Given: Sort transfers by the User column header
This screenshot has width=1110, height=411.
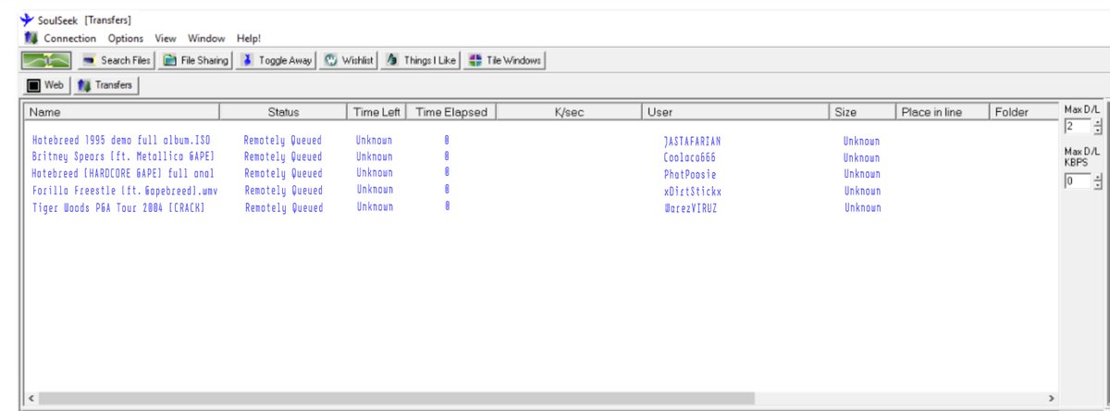Looking at the screenshot, I should (x=736, y=112).
